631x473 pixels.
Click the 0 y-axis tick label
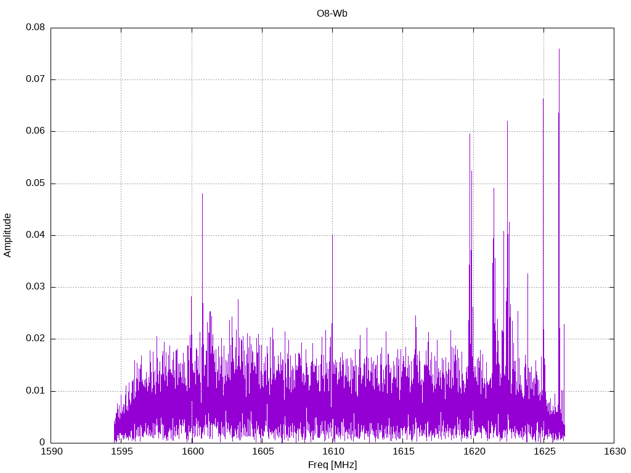point(43,442)
